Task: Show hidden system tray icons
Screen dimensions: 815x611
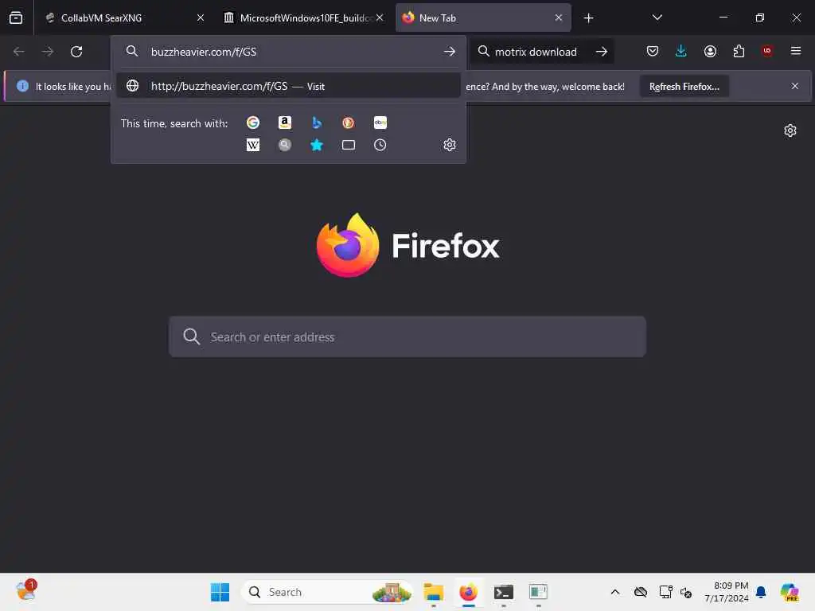Action: (615, 592)
